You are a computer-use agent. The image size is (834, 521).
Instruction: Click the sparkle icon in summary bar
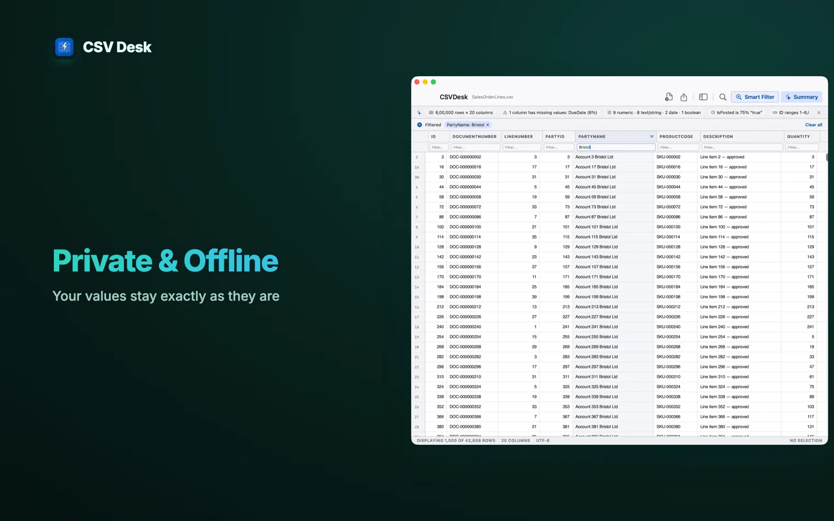coord(419,112)
